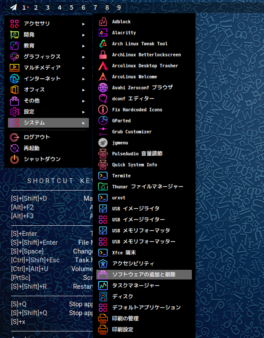Viewport: 264px width, 338px height.
Task: Switch to workspace 3
Action: click(x=48, y=8)
